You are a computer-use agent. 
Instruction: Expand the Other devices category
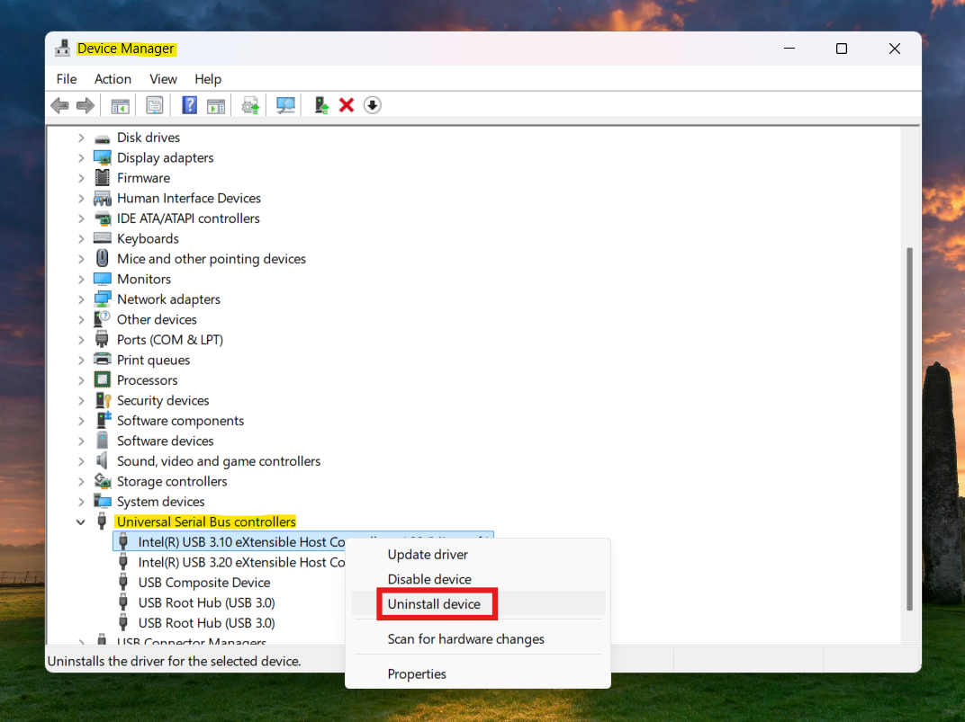[x=81, y=319]
